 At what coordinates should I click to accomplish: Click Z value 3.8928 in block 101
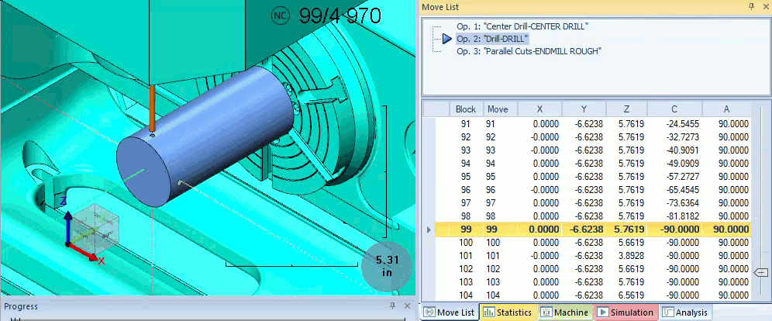point(631,256)
